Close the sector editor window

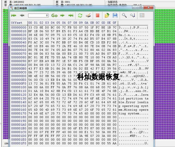(x=148, y=7)
